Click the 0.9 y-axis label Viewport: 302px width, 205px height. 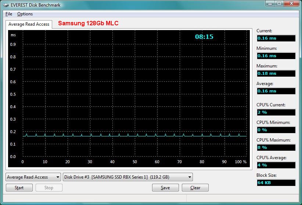coord(13,44)
